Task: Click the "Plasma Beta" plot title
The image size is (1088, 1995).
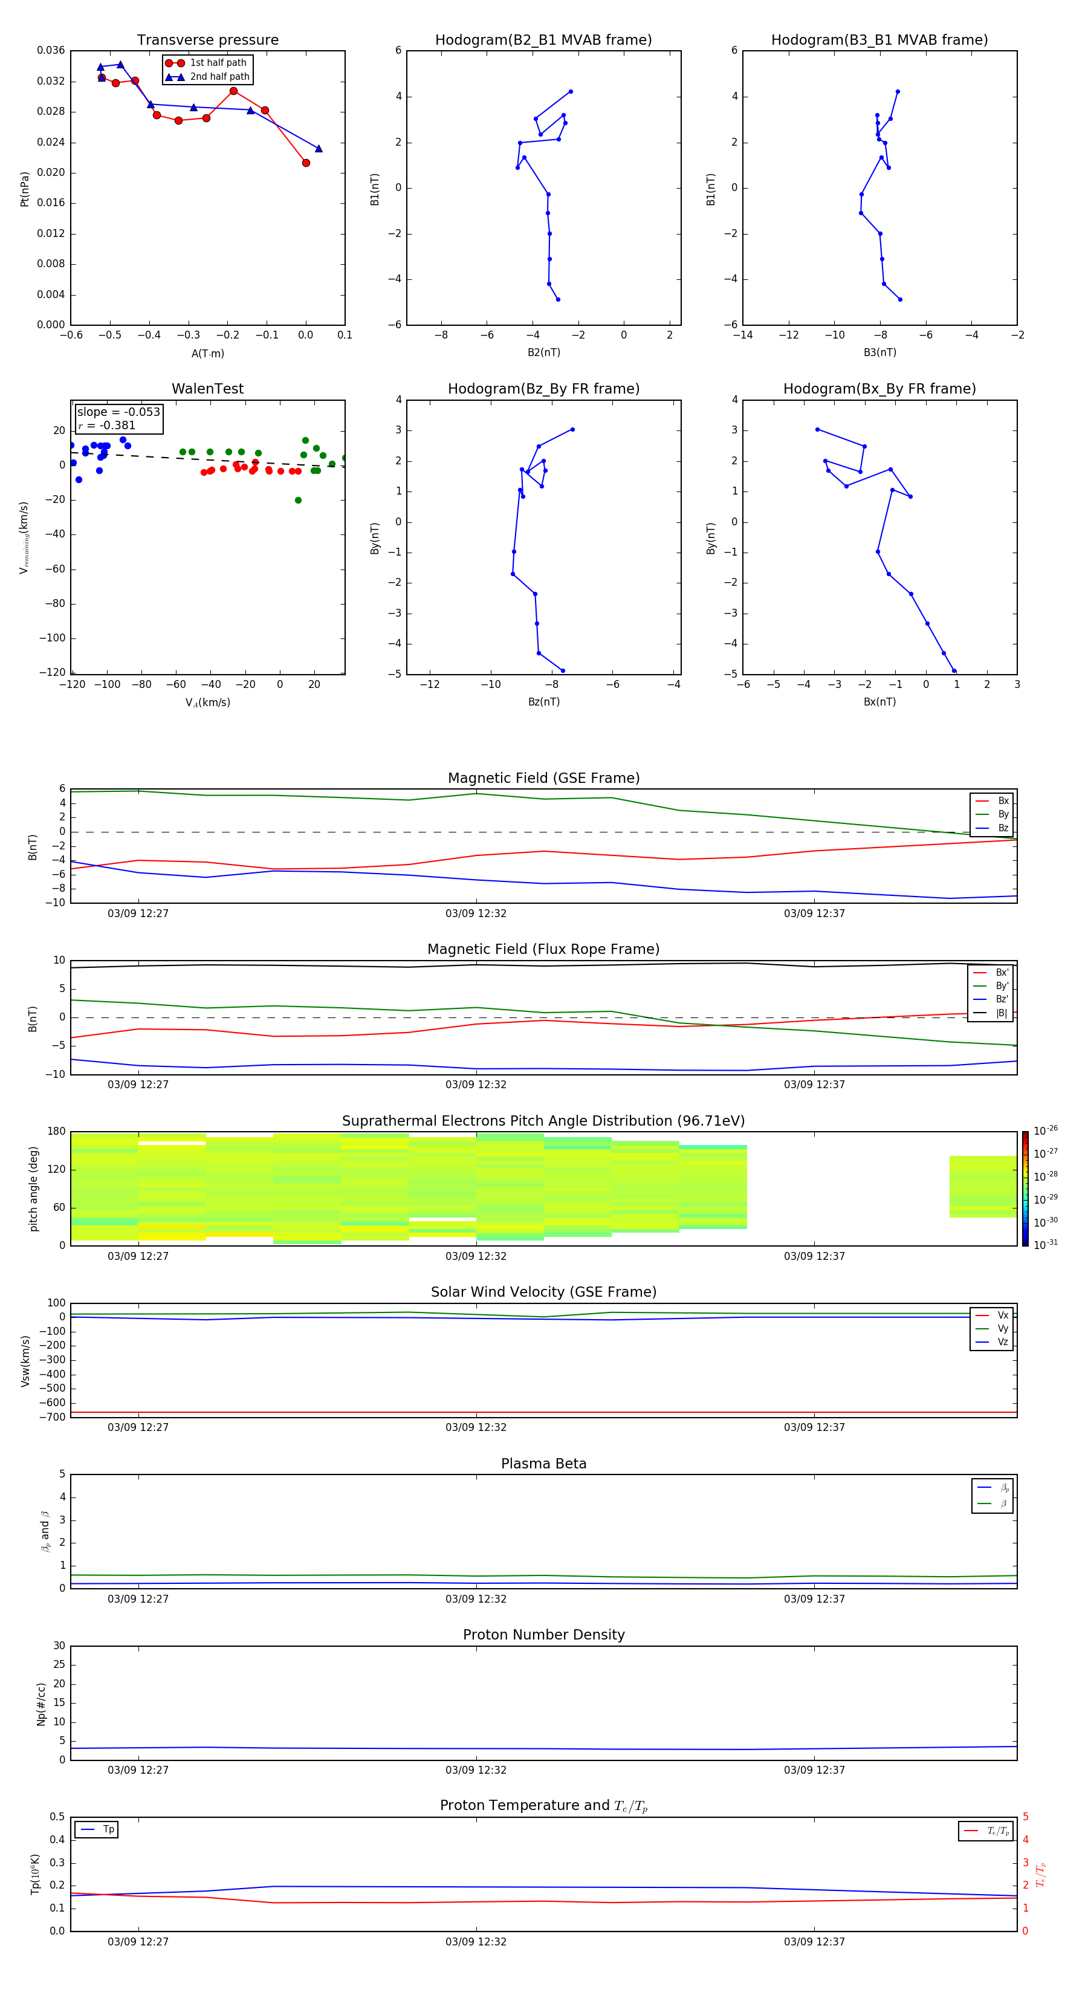Action: 543,1464
